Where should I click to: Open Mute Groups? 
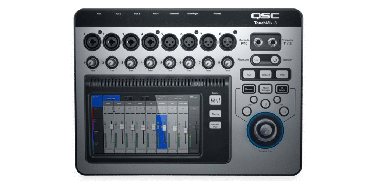(x=266, y=89)
